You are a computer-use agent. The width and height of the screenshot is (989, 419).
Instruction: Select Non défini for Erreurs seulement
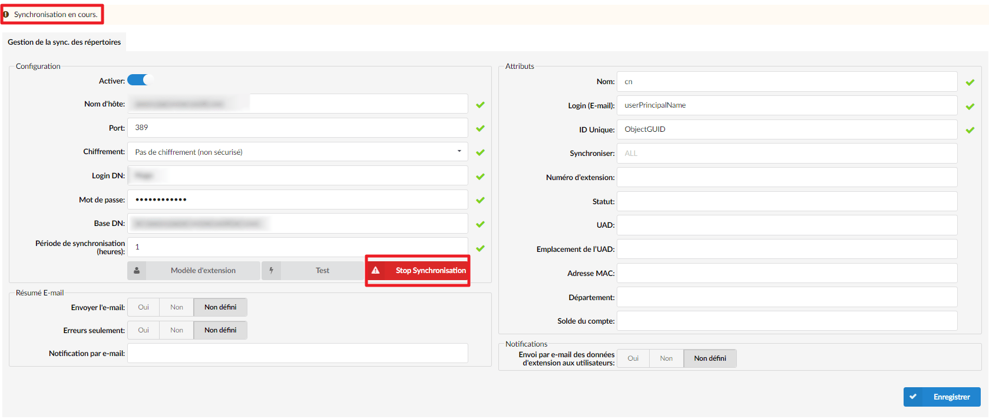(220, 330)
